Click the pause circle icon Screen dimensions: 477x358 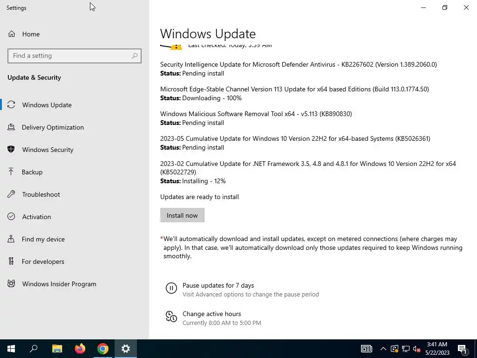point(171,288)
